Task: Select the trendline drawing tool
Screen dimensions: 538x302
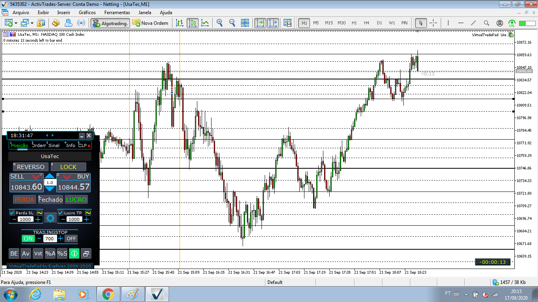Action: pyautogui.click(x=473, y=23)
